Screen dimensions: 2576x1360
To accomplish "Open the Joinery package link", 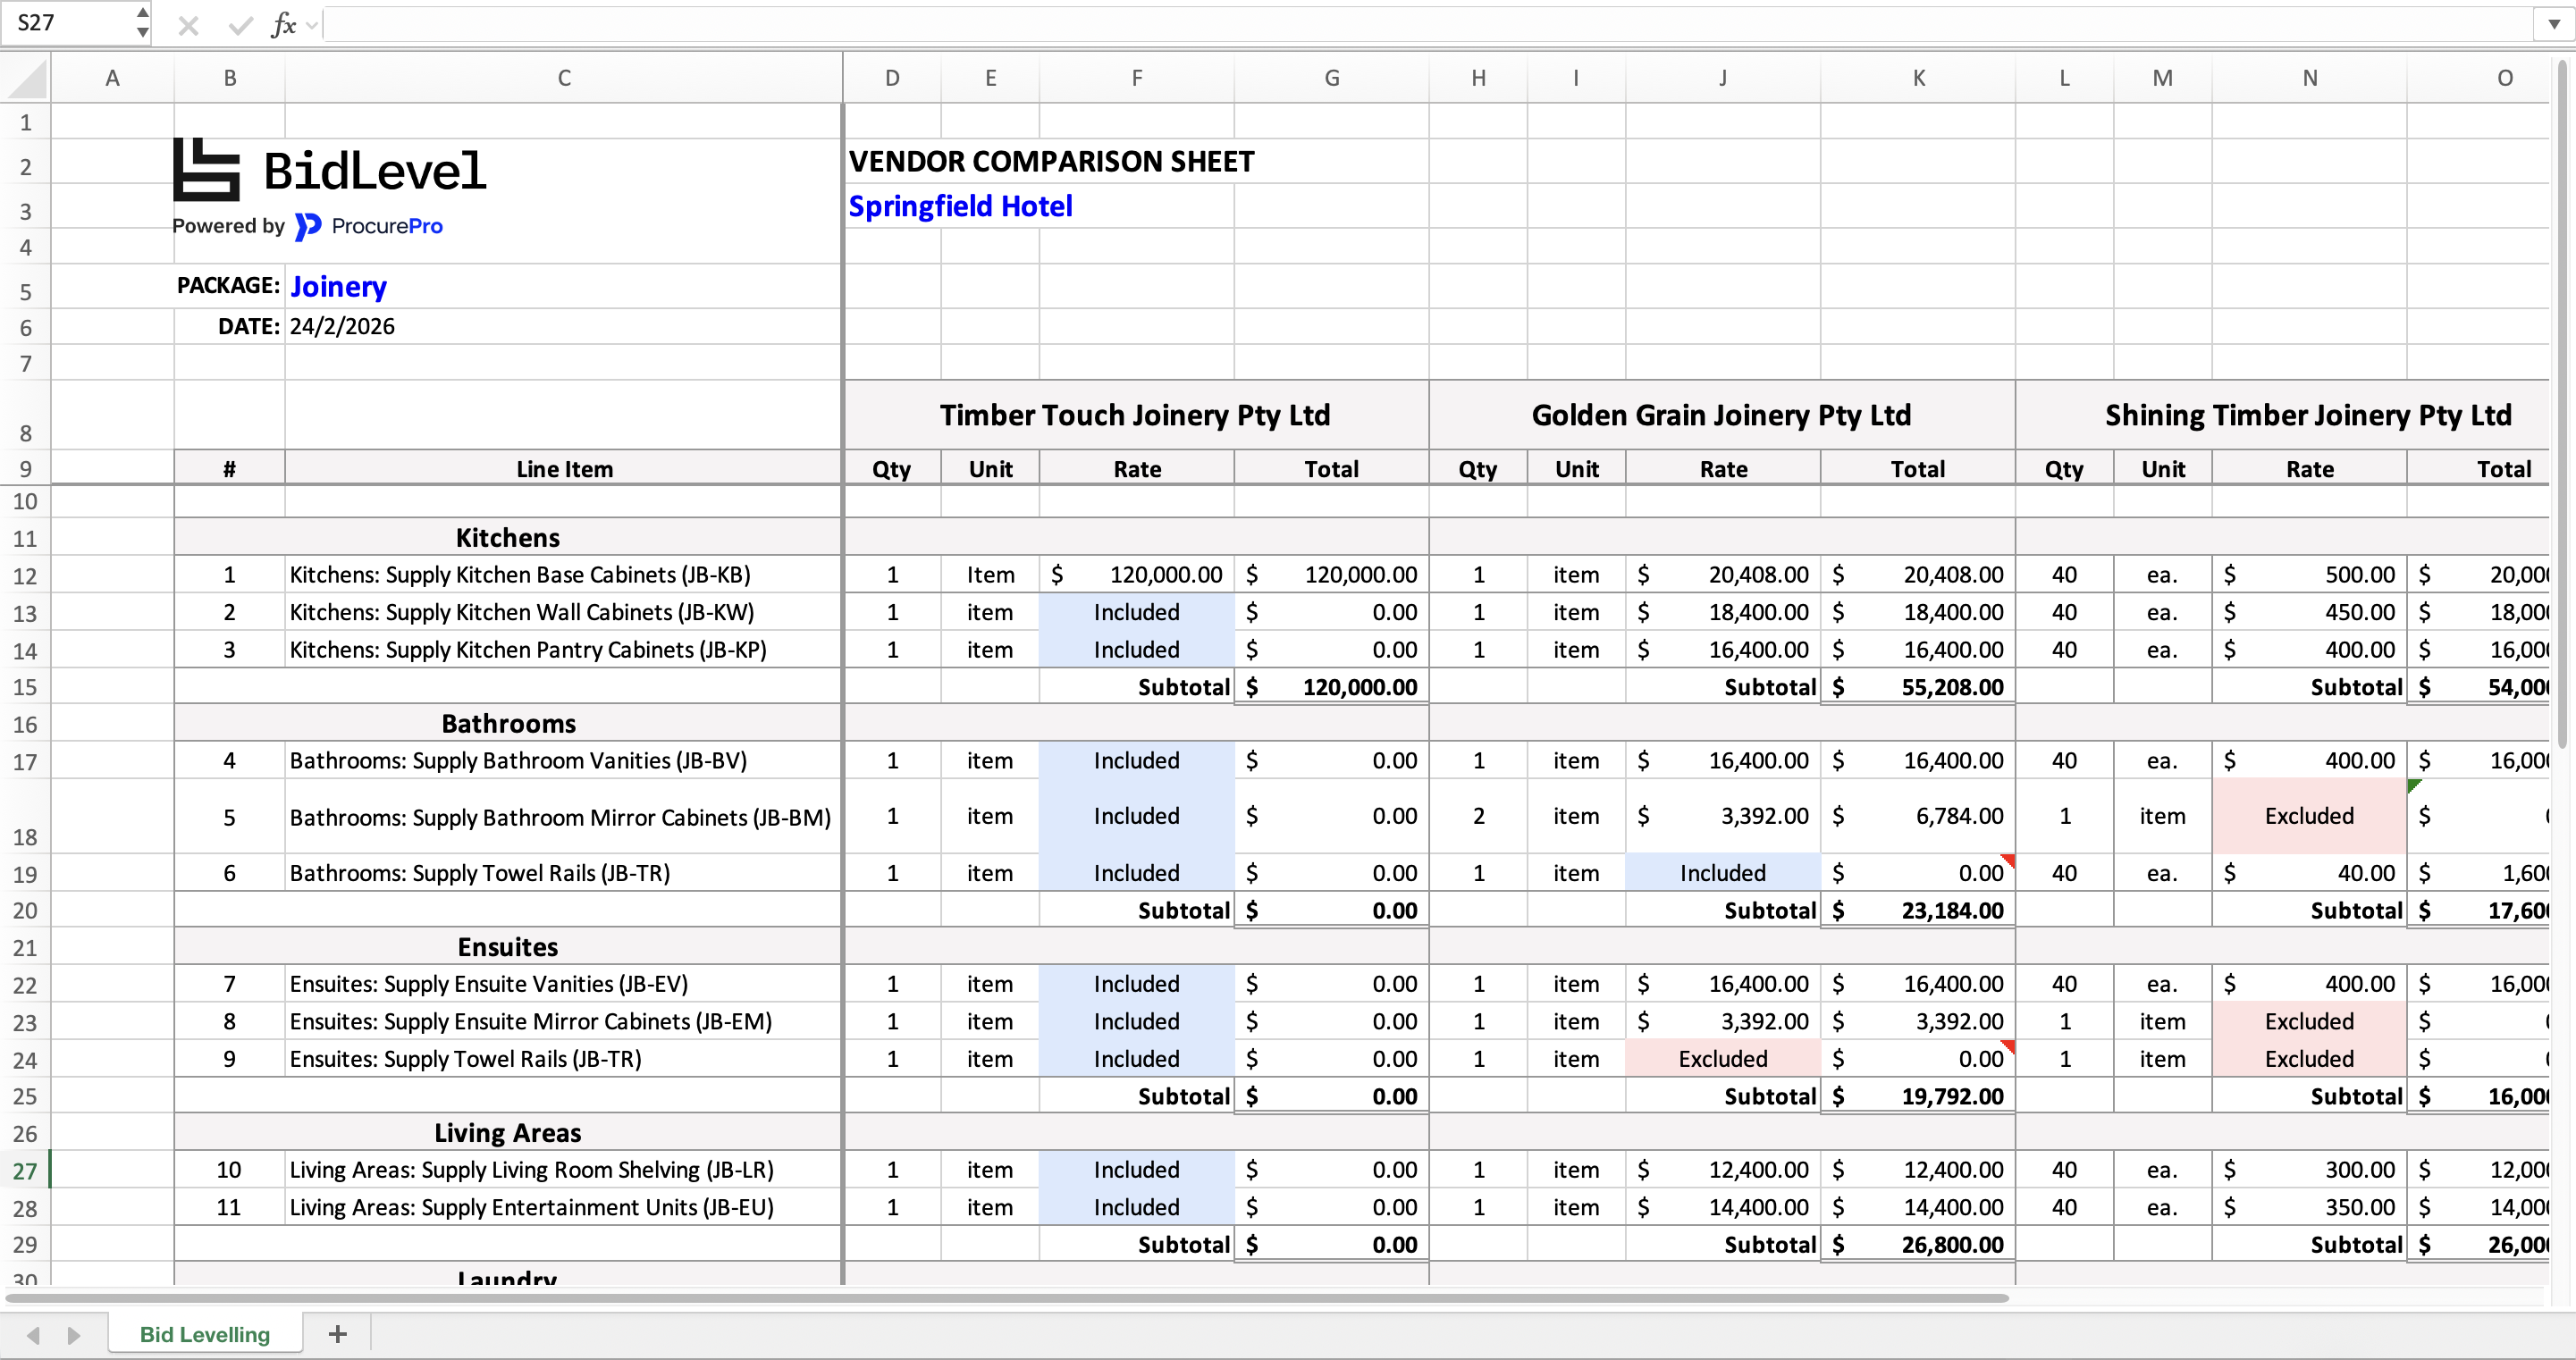I will pyautogui.click(x=337, y=287).
